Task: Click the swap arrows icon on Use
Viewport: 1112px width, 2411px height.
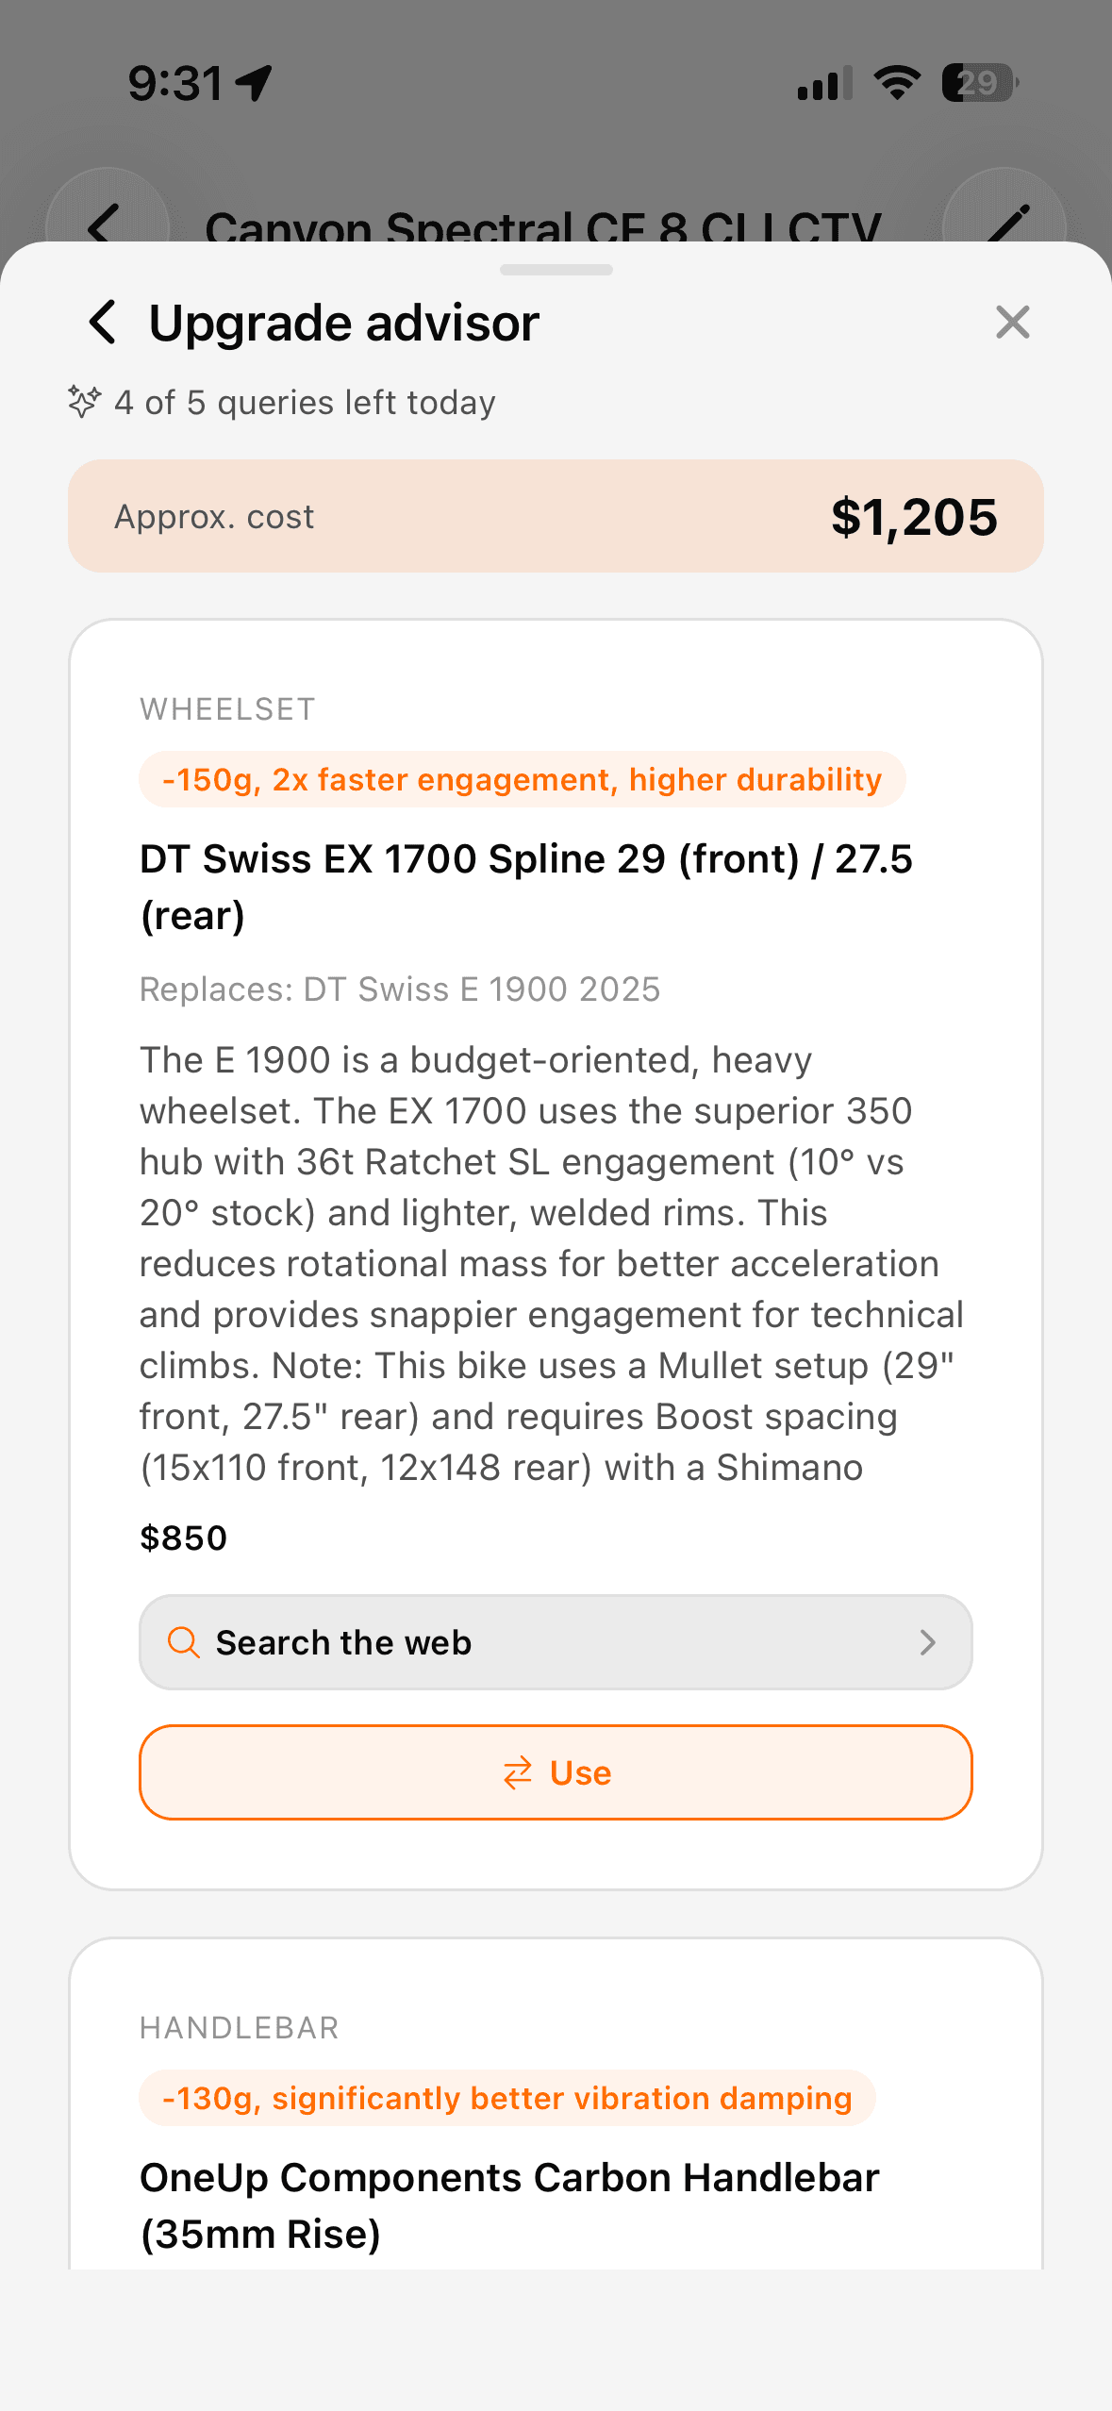Action: point(518,1773)
